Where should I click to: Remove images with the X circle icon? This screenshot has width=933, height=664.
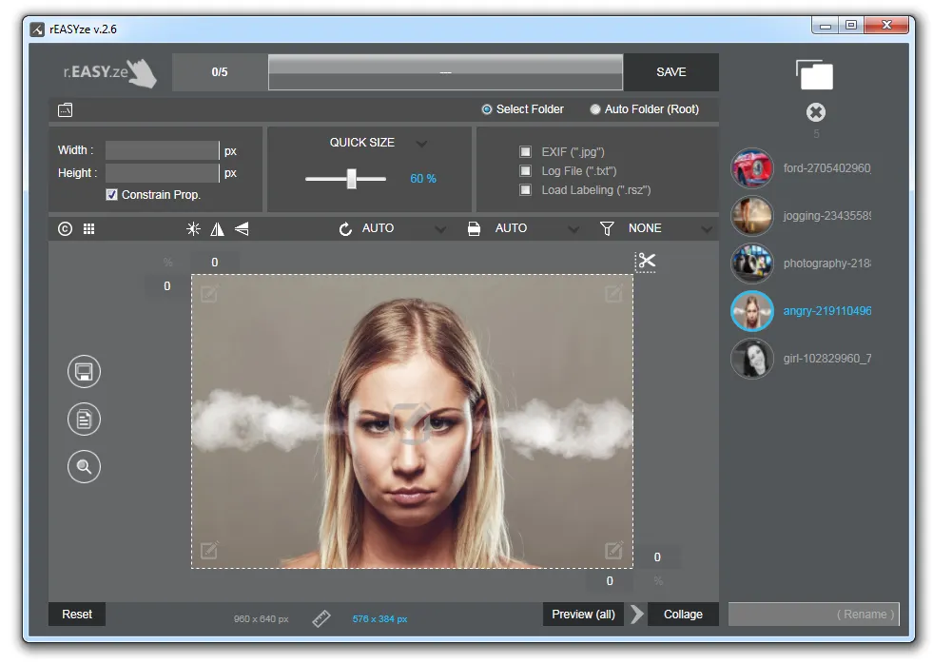coord(816,112)
